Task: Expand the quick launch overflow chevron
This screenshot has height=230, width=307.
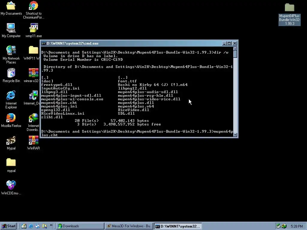Action: tap(51, 225)
